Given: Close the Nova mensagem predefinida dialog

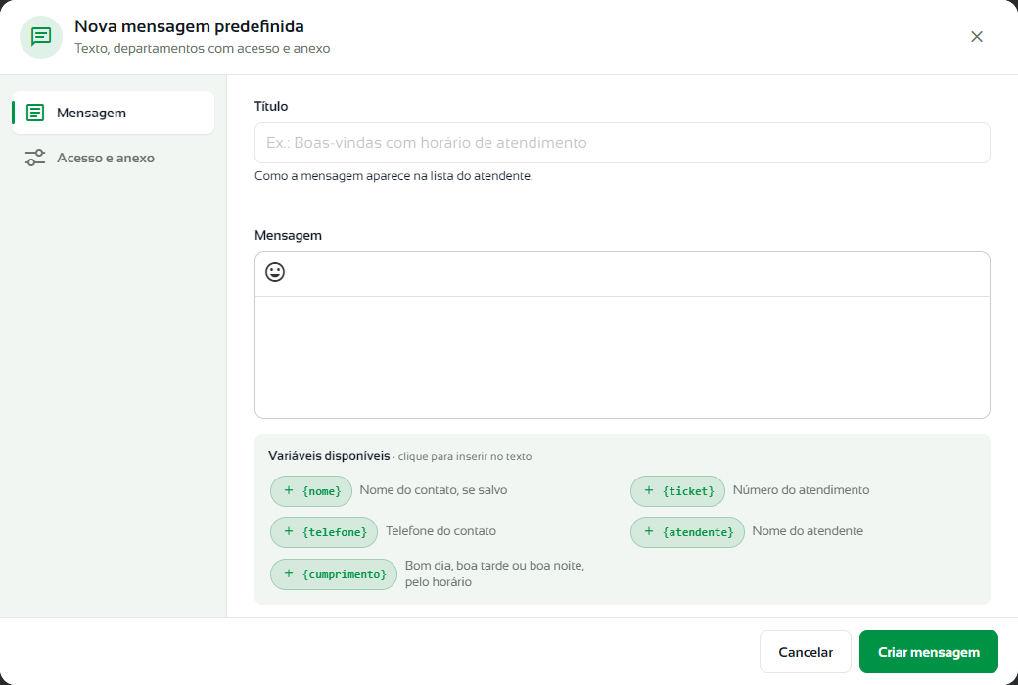Looking at the screenshot, I should (x=977, y=37).
